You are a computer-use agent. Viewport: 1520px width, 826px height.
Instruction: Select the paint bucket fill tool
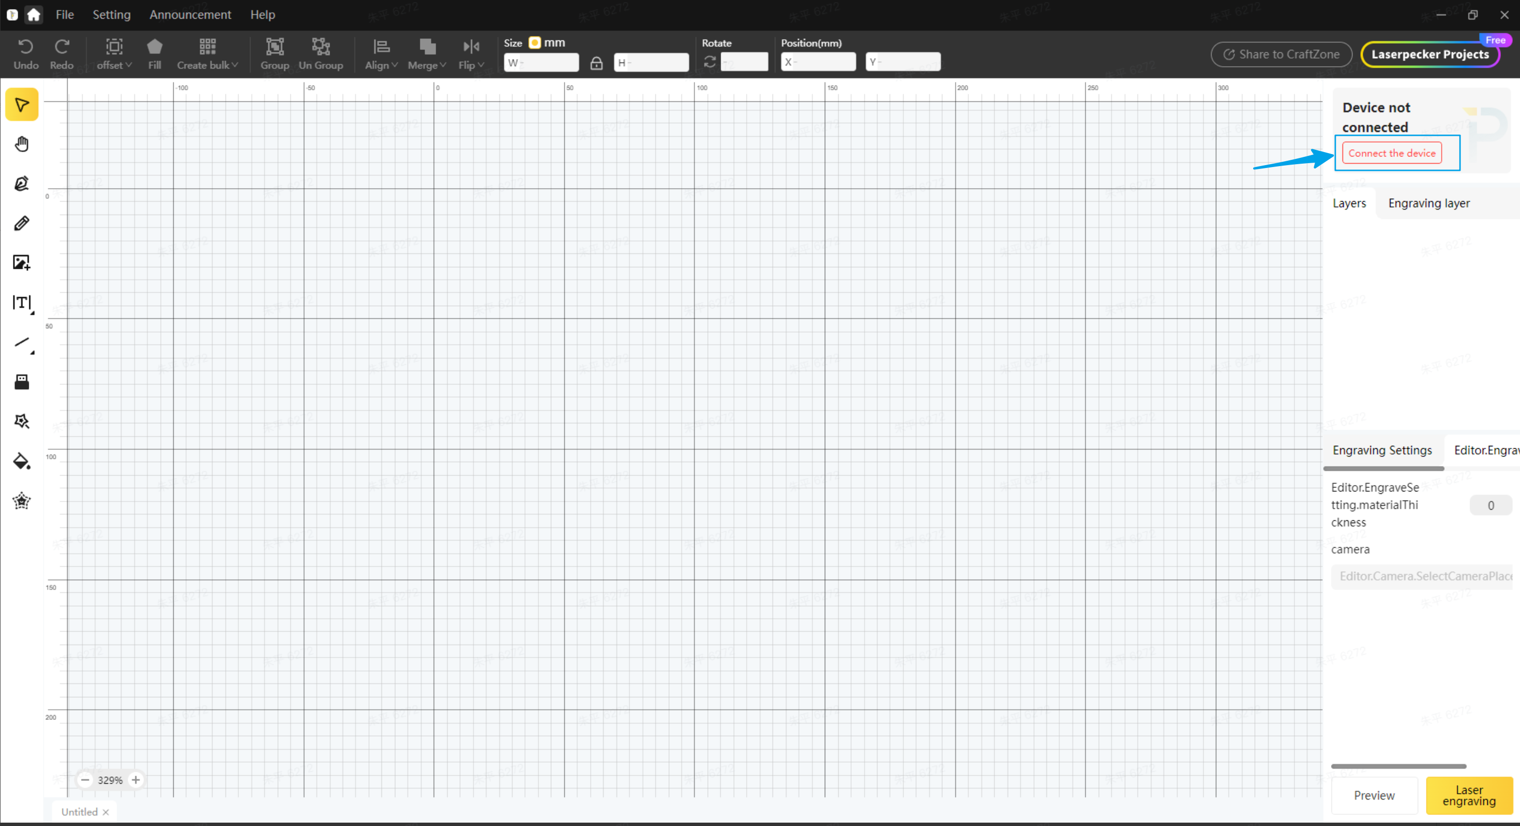(22, 461)
